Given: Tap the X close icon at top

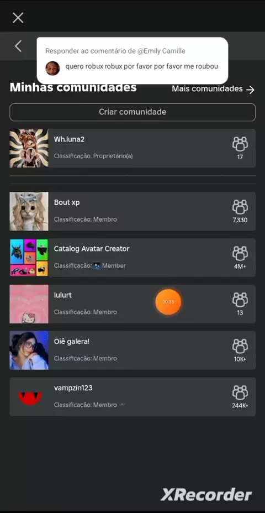Looking at the screenshot, I should (x=18, y=18).
